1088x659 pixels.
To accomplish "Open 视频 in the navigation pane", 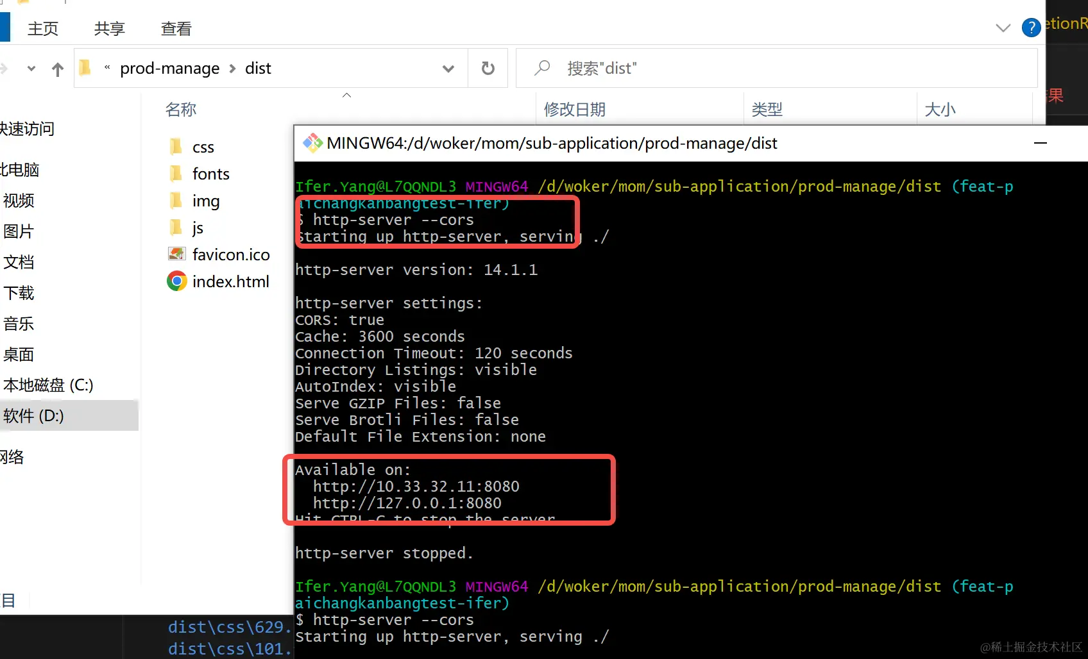I will [x=19, y=201].
